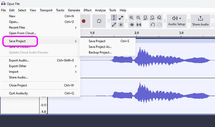Click the toolbar grabber before Share Audio

point(189,21)
